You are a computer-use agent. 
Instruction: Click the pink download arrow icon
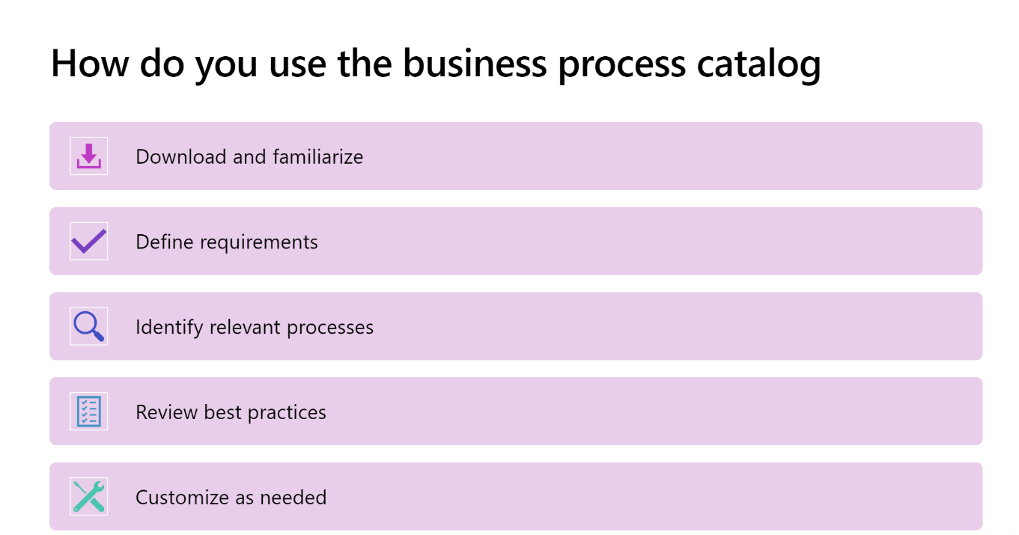(x=88, y=156)
